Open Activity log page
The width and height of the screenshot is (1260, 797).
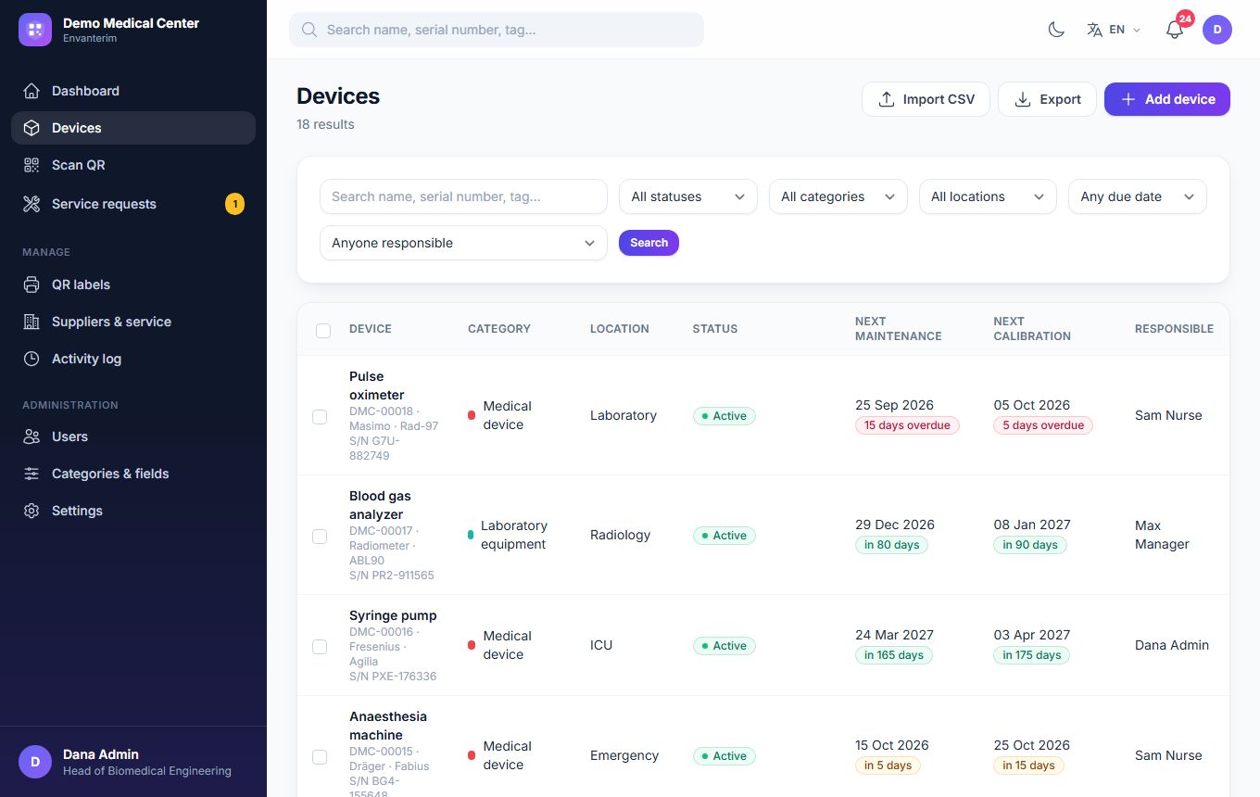(133, 359)
